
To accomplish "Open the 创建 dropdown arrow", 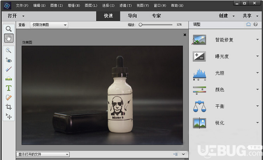I will point(234,16).
